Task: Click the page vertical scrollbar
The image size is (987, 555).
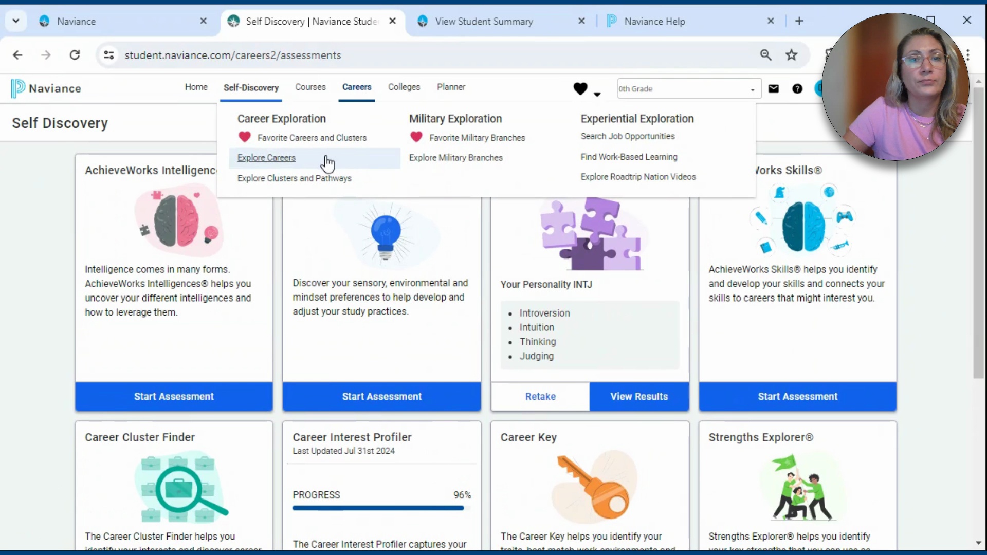Action: click(979, 234)
